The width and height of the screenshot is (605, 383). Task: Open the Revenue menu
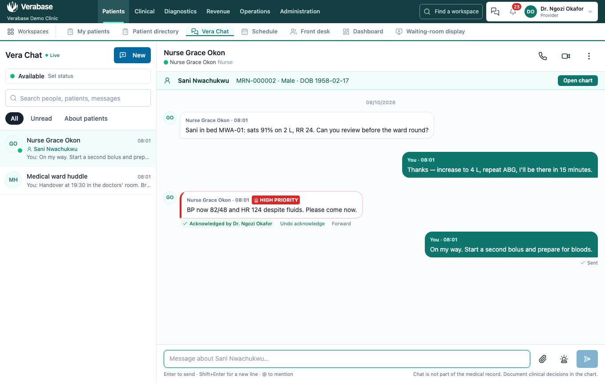(218, 12)
